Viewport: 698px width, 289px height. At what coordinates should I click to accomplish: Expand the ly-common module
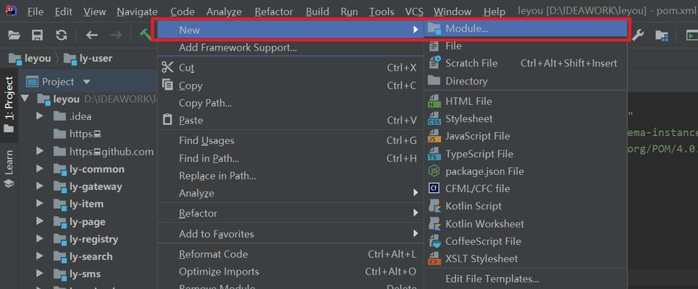click(x=40, y=168)
